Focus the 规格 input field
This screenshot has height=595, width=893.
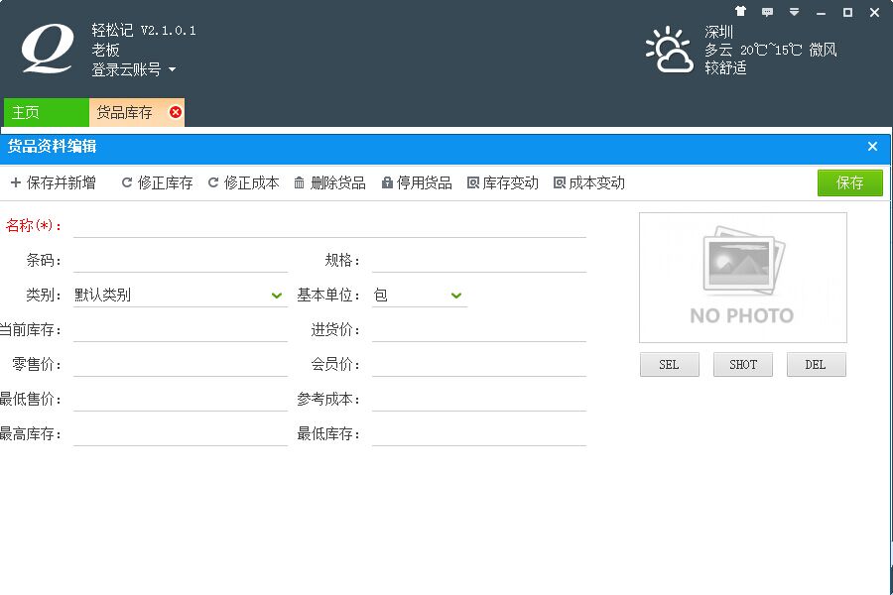pyautogui.click(x=479, y=260)
